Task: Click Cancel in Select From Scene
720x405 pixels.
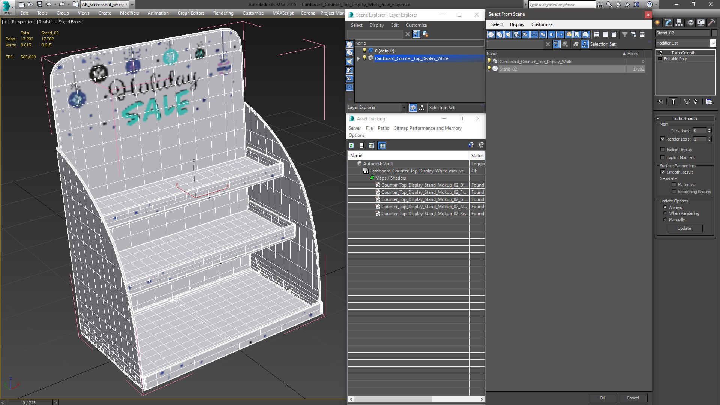Action: point(632,398)
